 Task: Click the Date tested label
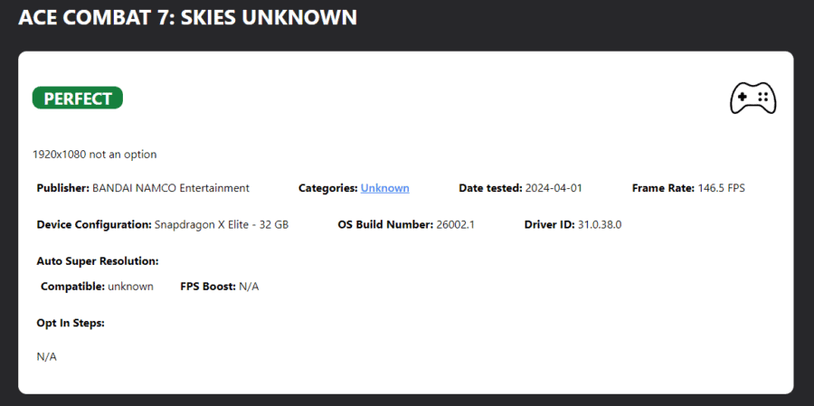click(x=490, y=188)
